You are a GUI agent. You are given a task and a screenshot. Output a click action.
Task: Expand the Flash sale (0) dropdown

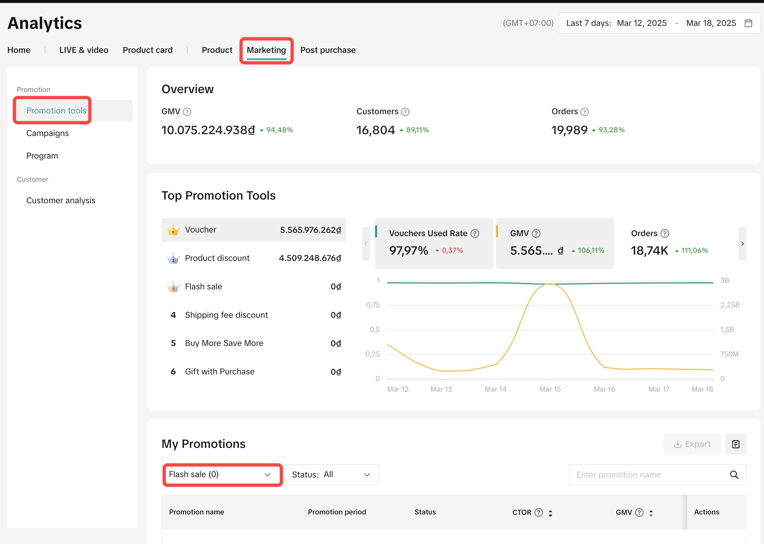coord(222,475)
